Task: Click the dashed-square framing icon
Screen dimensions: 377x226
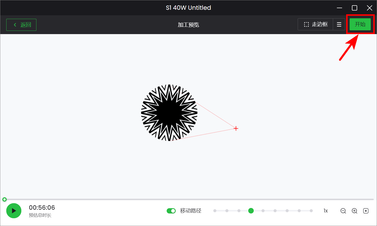Action: pyautogui.click(x=306, y=25)
